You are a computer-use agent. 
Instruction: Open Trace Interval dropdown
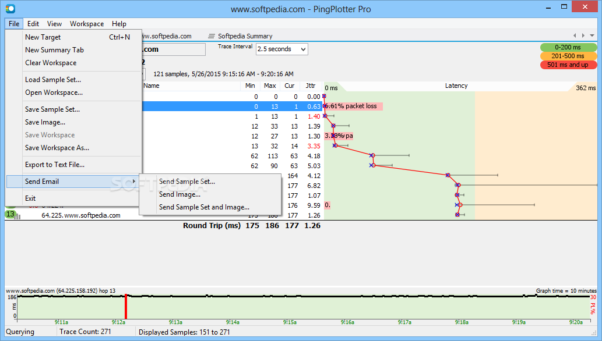(x=282, y=49)
